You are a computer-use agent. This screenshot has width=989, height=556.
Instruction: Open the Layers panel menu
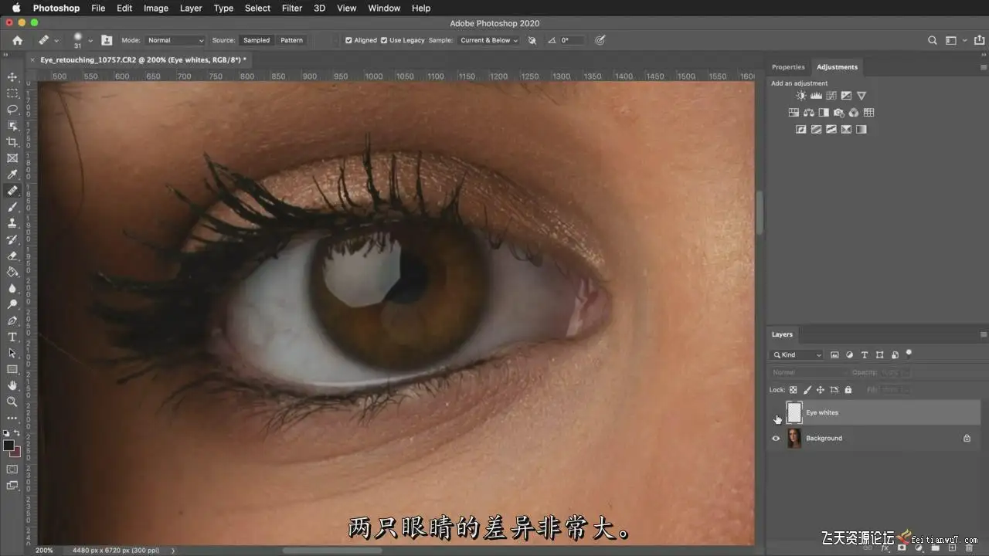(x=983, y=334)
